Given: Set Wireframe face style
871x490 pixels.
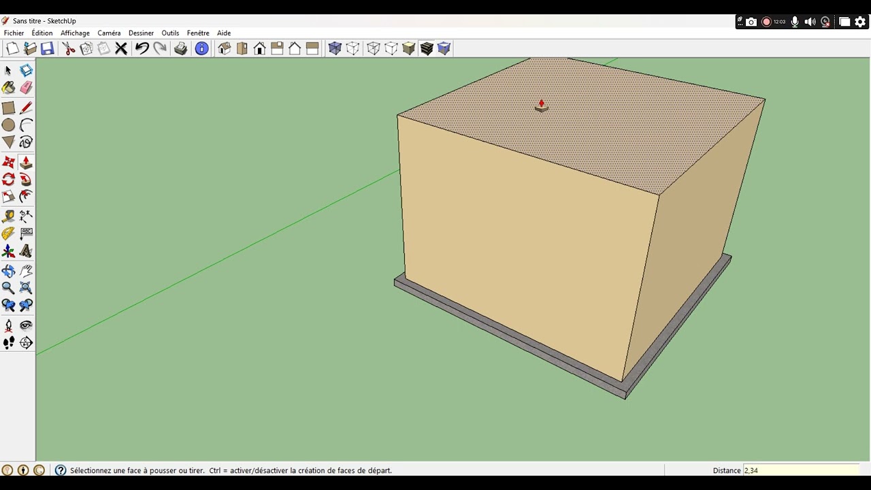Looking at the screenshot, I should (x=374, y=48).
